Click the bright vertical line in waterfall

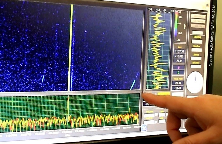point(71,46)
